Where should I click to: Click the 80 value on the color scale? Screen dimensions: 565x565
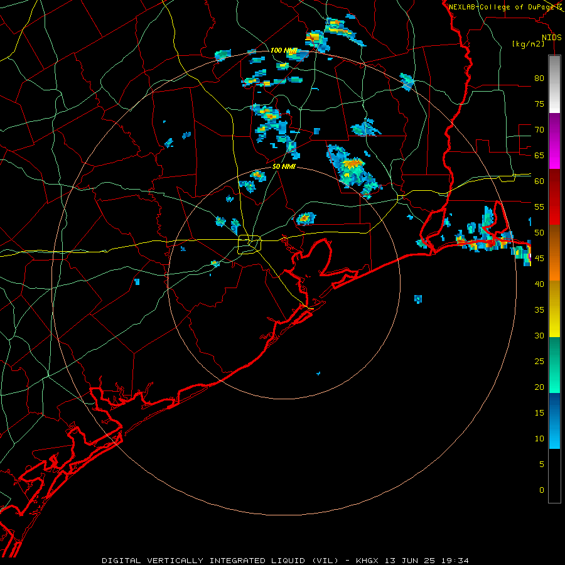tap(539, 78)
